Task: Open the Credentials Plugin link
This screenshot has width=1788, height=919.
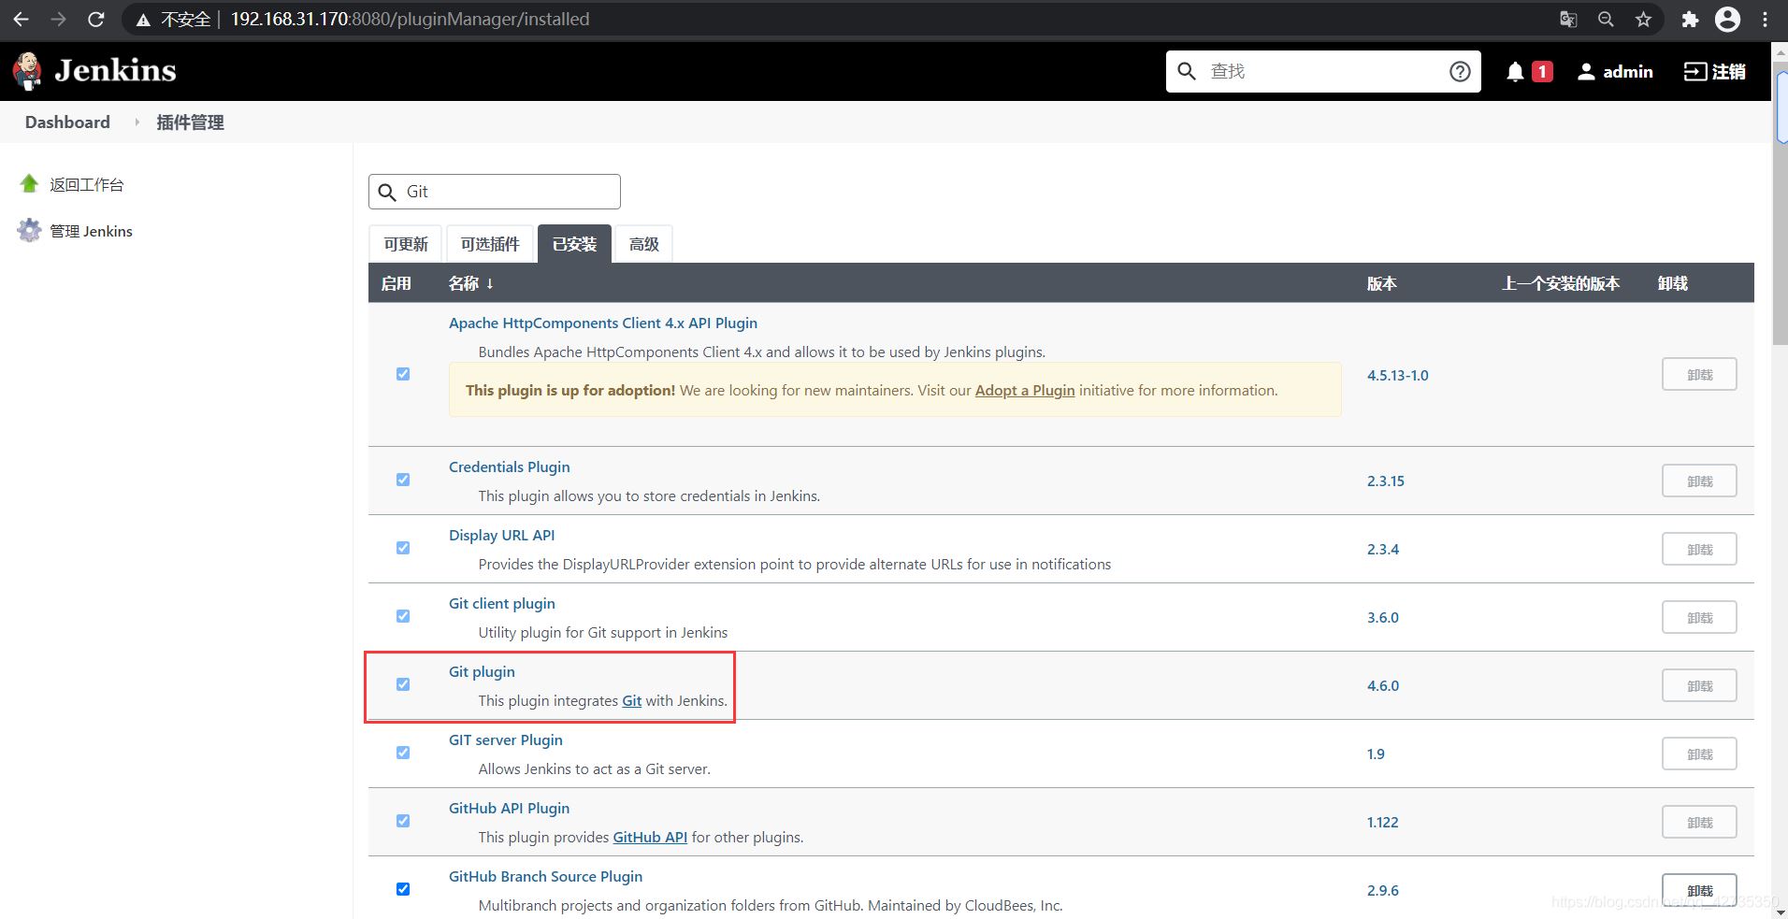Action: point(509,467)
